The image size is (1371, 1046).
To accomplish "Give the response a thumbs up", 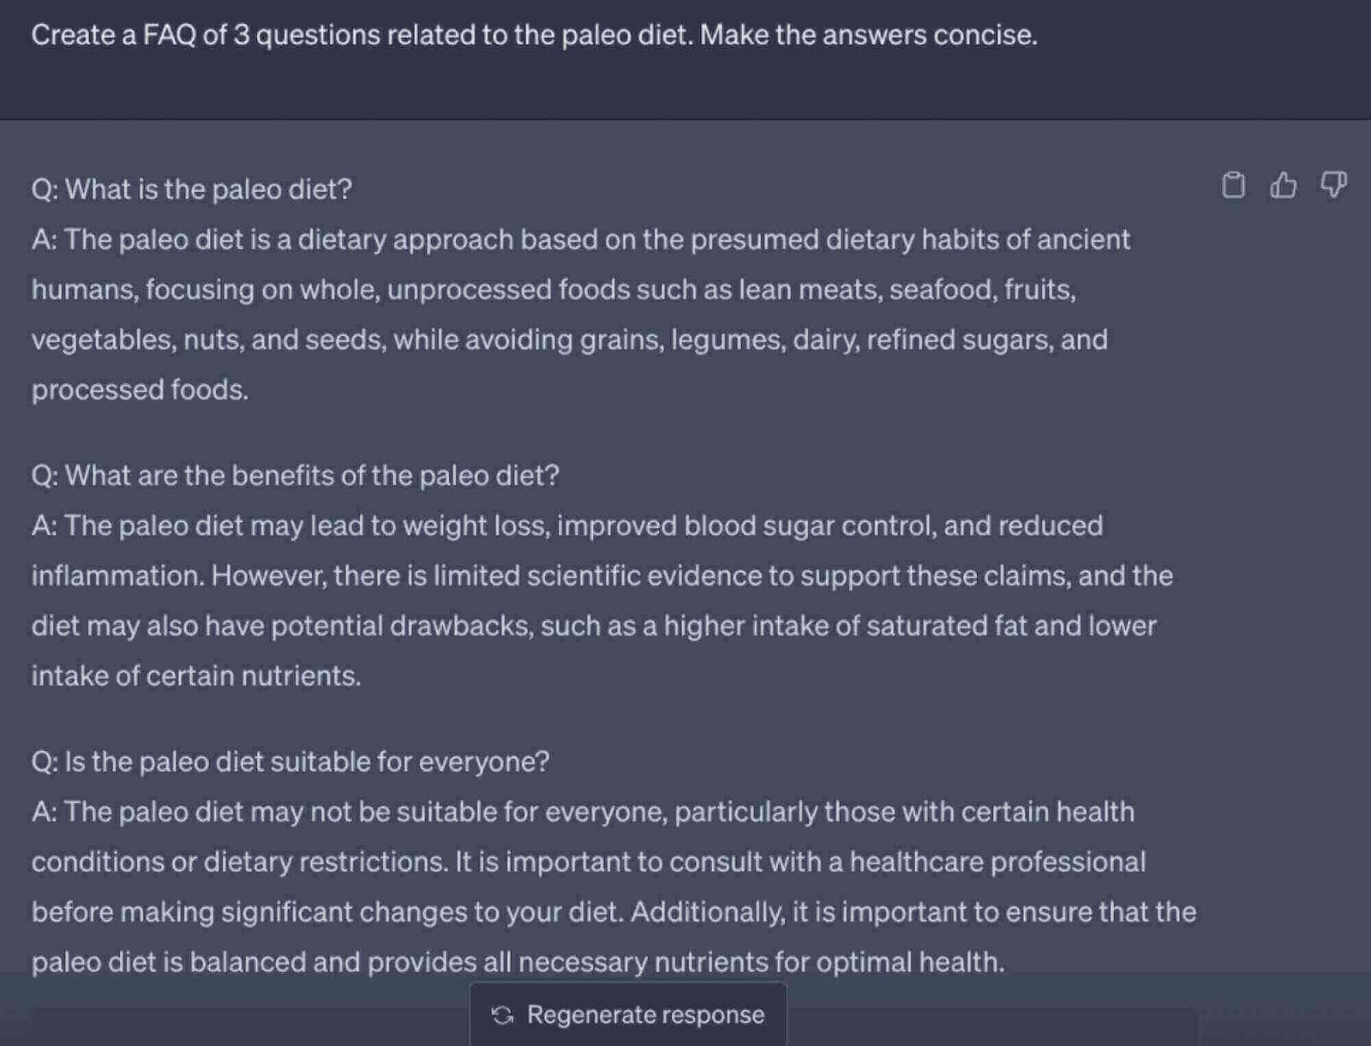I will pyautogui.click(x=1283, y=184).
